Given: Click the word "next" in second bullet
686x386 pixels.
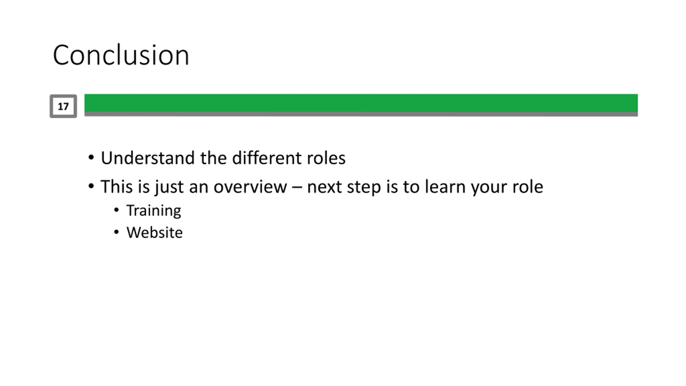Looking at the screenshot, I should tap(324, 187).
